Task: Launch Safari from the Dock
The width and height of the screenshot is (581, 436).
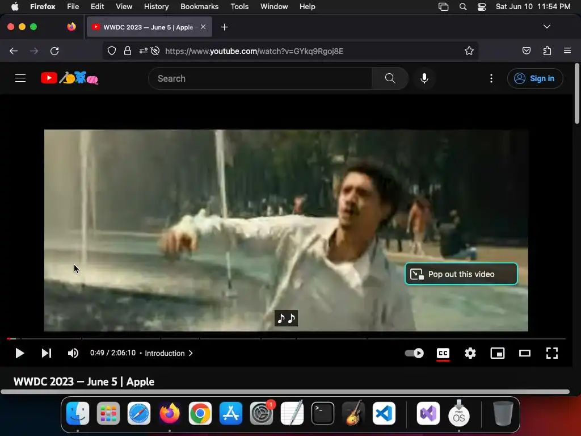Action: (139, 413)
